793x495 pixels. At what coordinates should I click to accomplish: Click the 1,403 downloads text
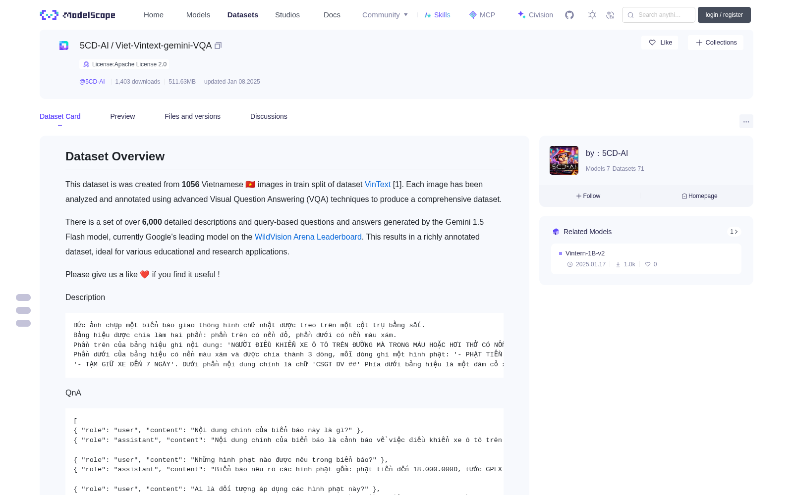[138, 82]
